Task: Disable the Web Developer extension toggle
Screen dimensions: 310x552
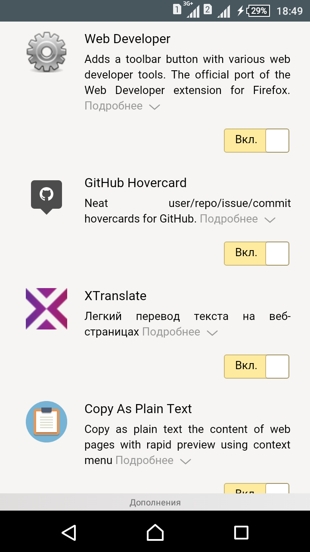Action: (x=257, y=141)
